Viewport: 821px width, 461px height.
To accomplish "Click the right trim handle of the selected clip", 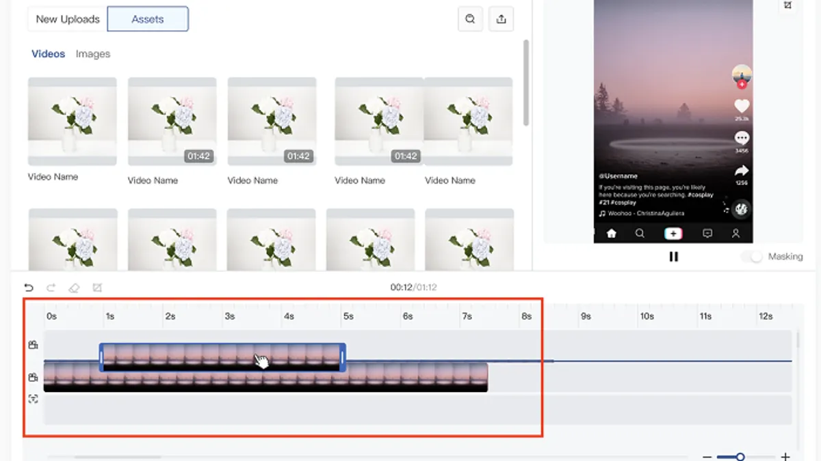I will click(342, 357).
